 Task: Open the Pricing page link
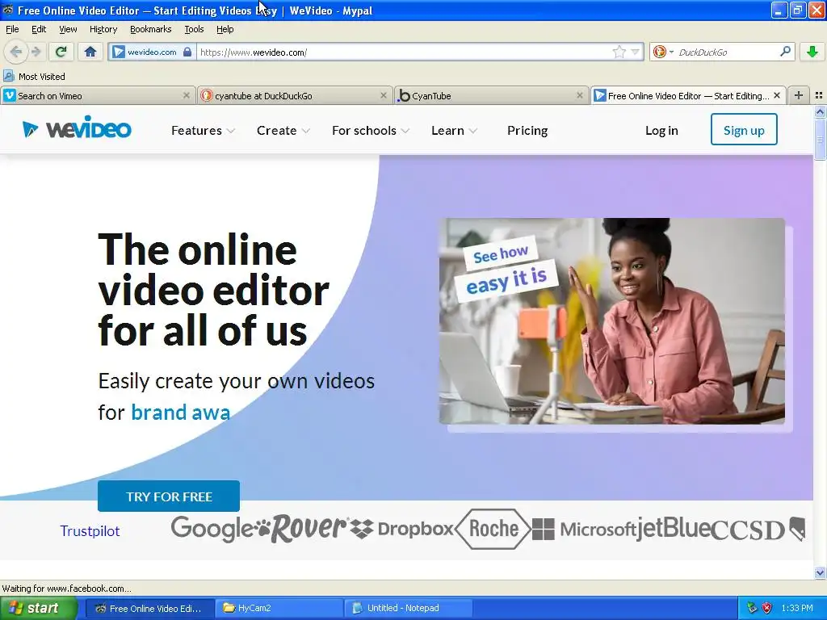[527, 130]
